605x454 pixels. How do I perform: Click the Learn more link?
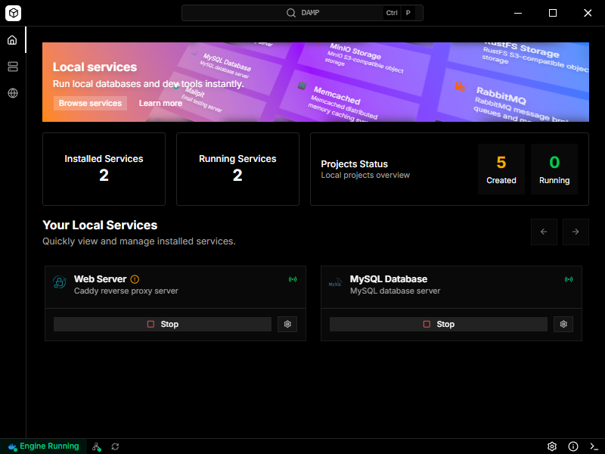160,103
